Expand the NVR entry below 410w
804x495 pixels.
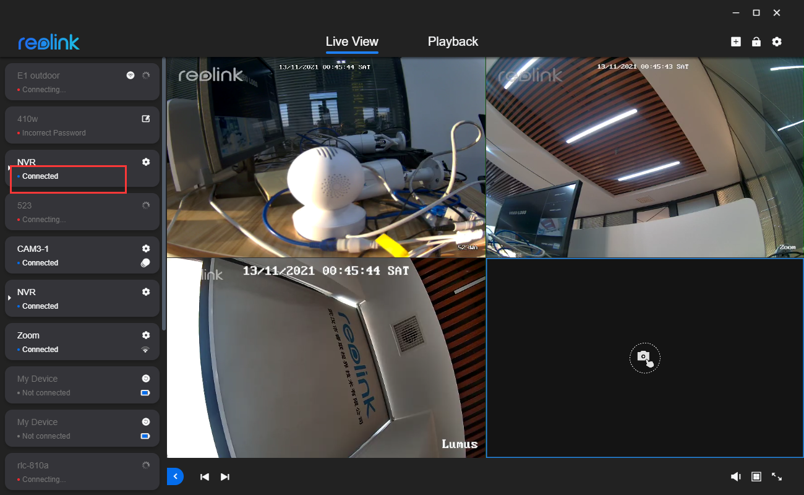point(9,168)
